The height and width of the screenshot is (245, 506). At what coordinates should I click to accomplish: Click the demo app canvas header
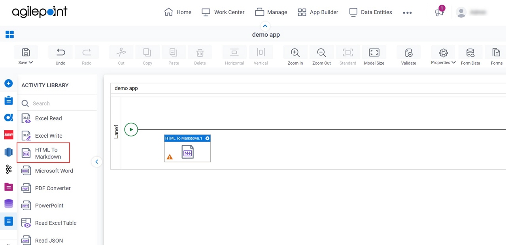pos(126,88)
